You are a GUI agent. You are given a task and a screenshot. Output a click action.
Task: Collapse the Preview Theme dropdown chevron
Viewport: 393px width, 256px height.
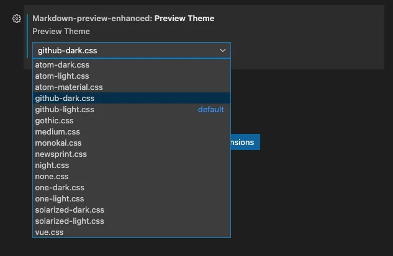(x=223, y=50)
